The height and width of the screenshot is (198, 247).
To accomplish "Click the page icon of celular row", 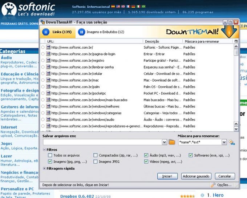I will (x=48, y=74).
